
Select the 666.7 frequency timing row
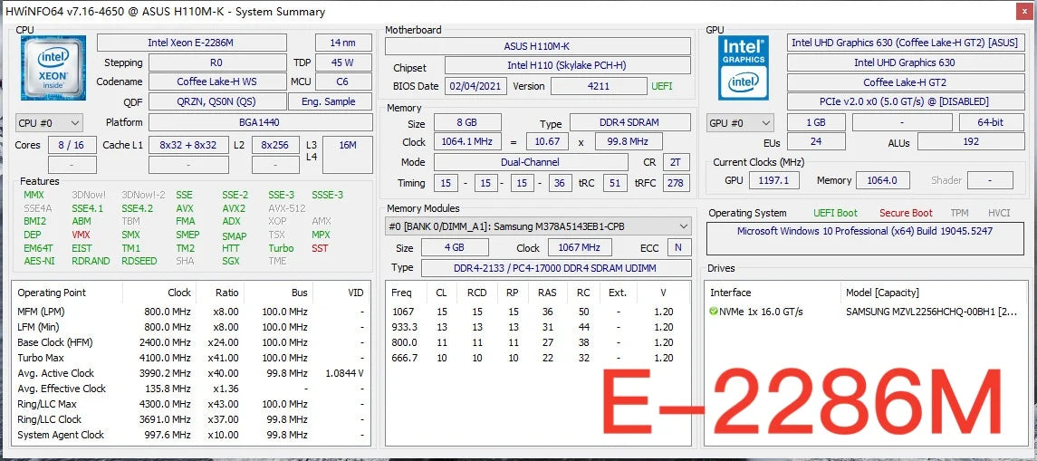[x=538, y=358]
